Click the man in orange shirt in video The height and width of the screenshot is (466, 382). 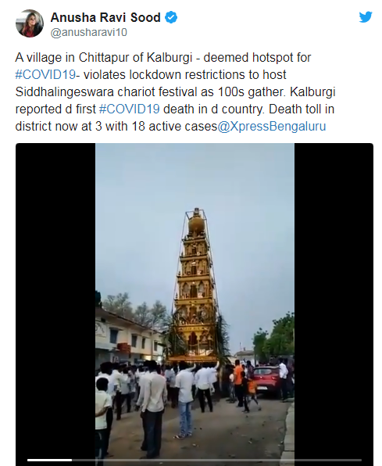pyautogui.click(x=238, y=382)
